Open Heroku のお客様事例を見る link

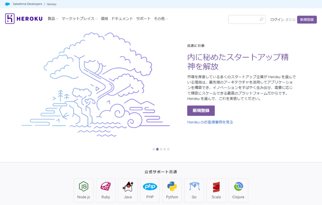point(210,122)
